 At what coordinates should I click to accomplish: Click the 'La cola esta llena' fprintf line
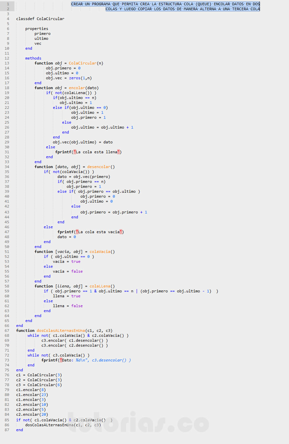click(89, 152)
